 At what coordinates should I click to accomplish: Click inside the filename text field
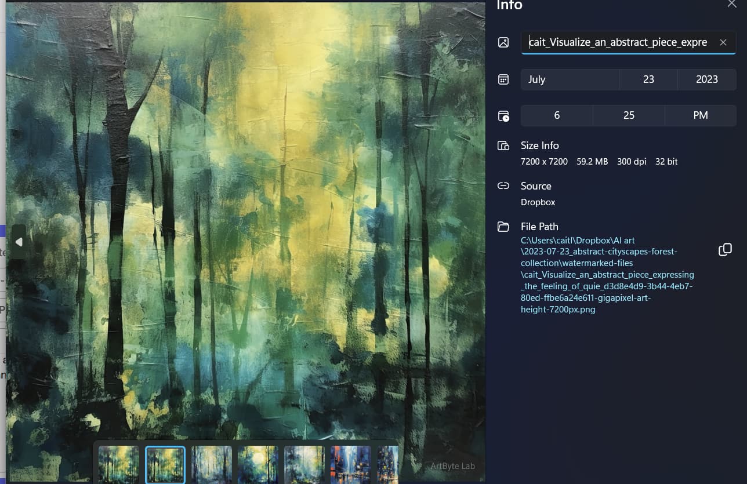click(x=618, y=42)
